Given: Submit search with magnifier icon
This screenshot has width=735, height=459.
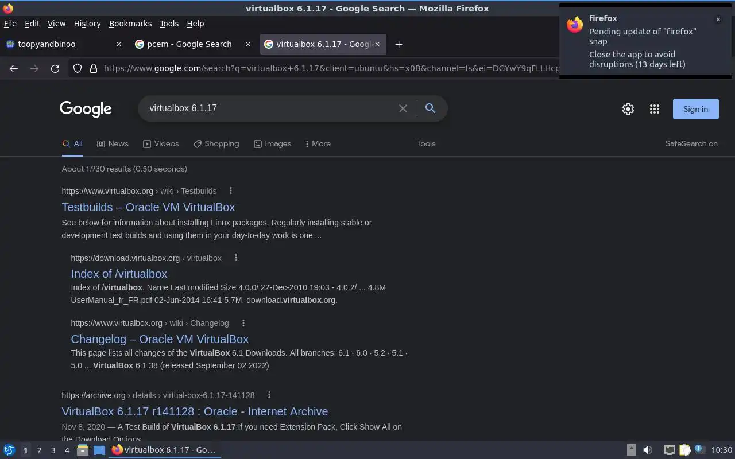Looking at the screenshot, I should tap(430, 108).
